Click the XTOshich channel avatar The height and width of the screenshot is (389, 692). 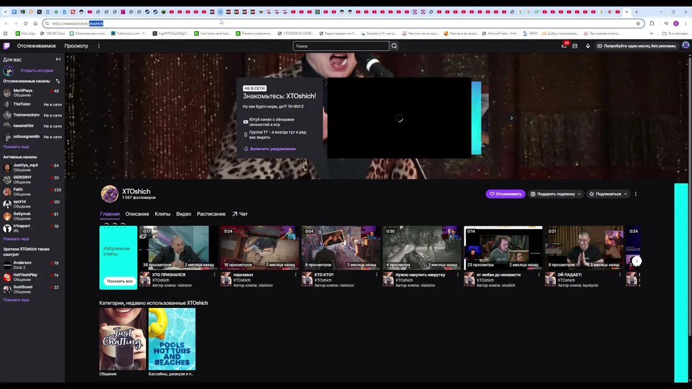tap(110, 194)
